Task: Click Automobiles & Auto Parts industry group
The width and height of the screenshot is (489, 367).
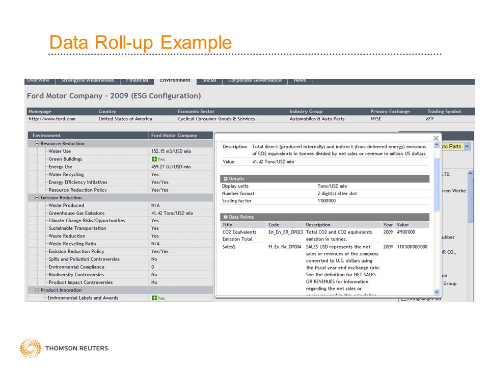Action: point(317,119)
